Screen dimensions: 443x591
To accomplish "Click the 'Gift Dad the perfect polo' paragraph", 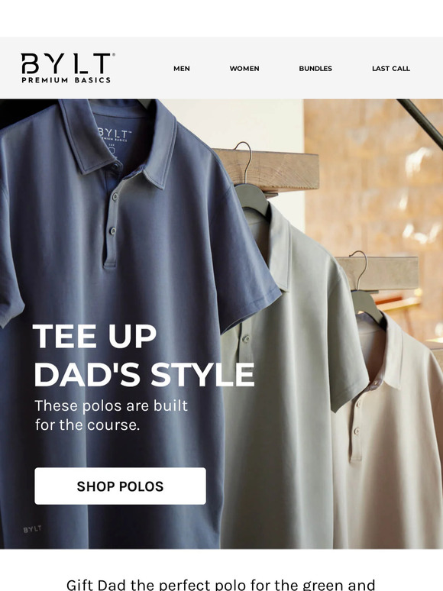I will pyautogui.click(x=221, y=585).
